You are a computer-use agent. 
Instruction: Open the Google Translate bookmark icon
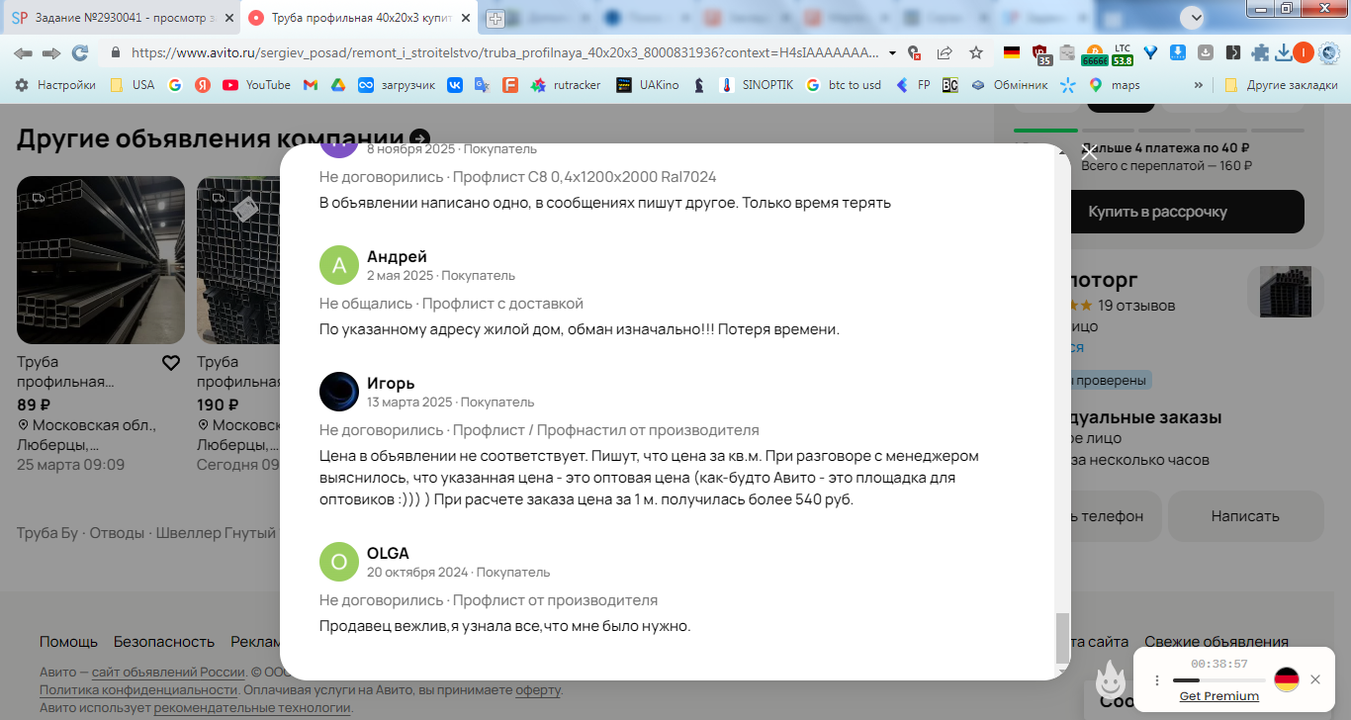click(482, 85)
